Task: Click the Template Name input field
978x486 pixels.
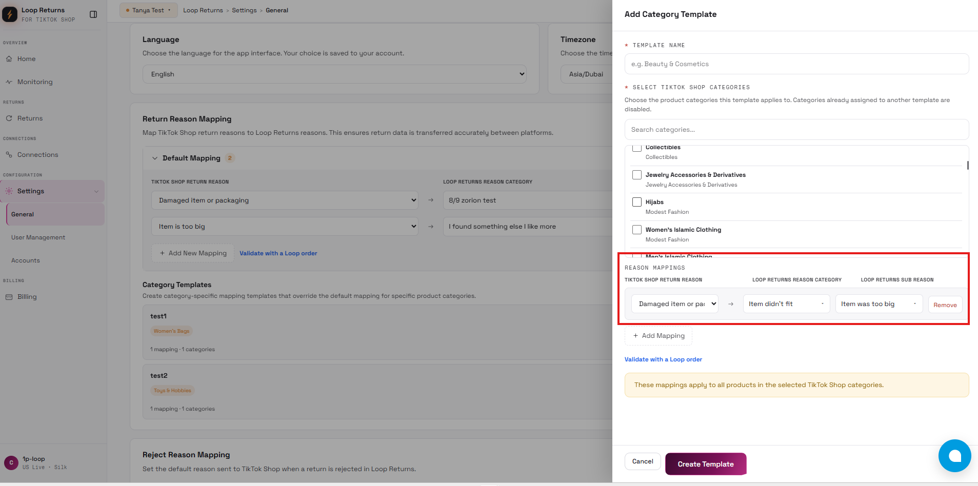Action: tap(796, 64)
